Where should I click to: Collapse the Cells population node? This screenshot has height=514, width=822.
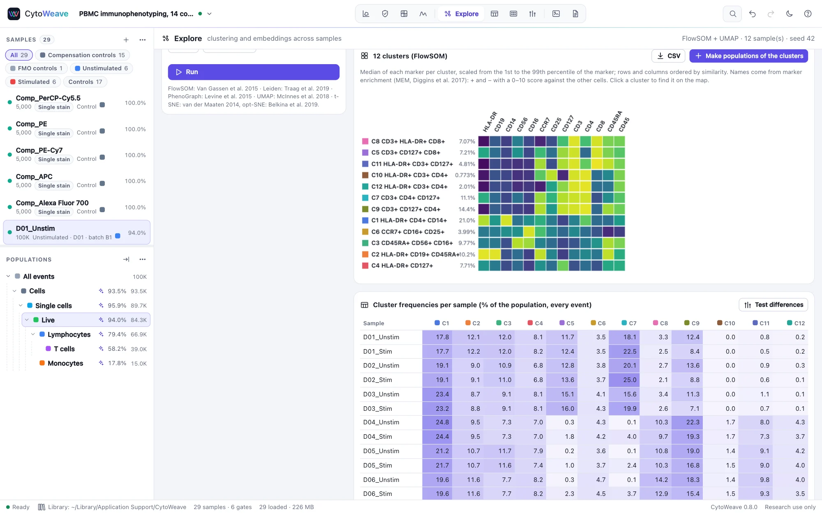point(14,291)
